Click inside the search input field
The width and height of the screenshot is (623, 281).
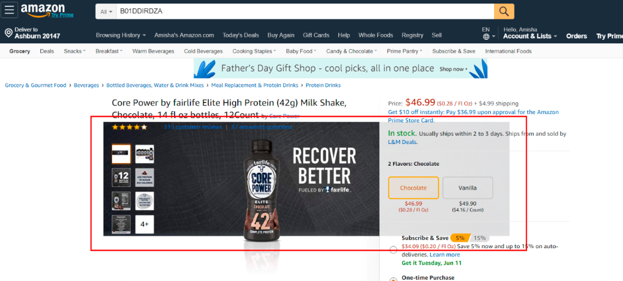click(305, 12)
